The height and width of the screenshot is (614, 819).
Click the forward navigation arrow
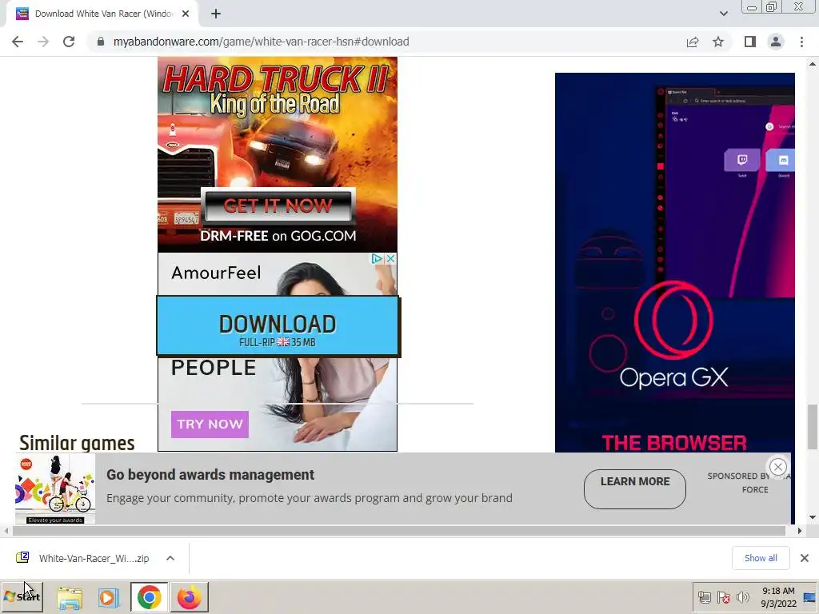click(x=43, y=42)
